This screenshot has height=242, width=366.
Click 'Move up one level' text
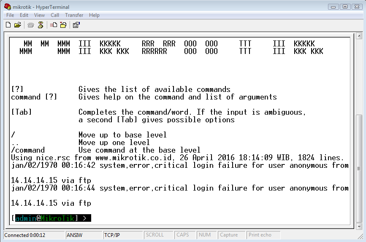(114, 143)
